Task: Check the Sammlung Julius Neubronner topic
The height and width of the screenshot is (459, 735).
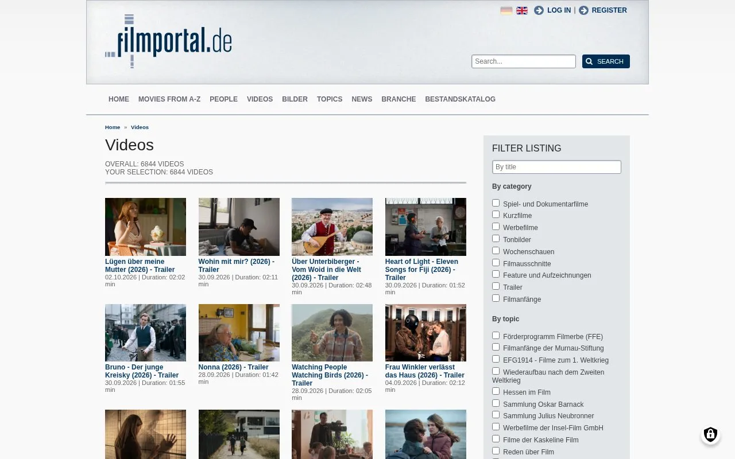Action: click(496, 415)
